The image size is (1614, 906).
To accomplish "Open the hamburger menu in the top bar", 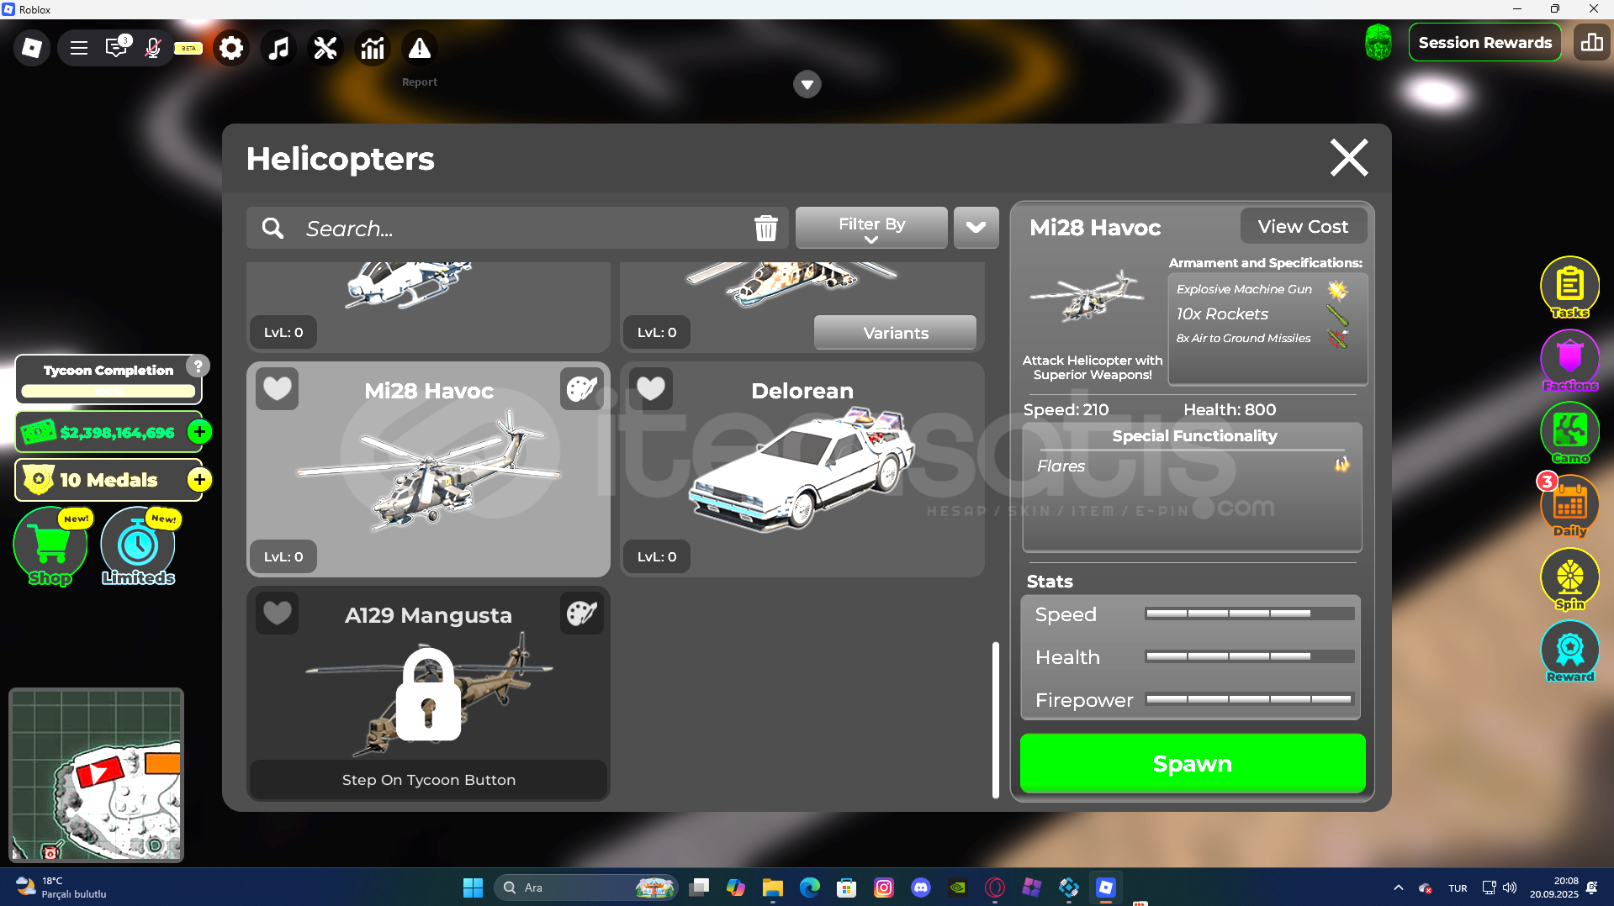I will pyautogui.click(x=79, y=48).
